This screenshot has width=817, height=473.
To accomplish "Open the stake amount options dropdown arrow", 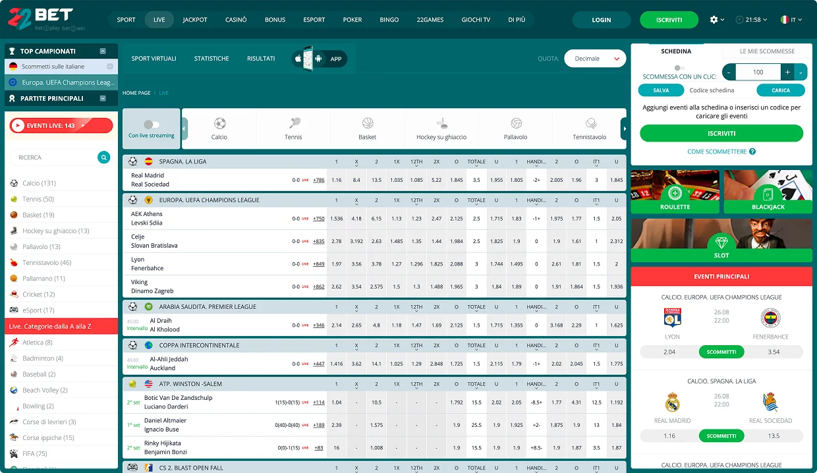I will click(x=801, y=72).
